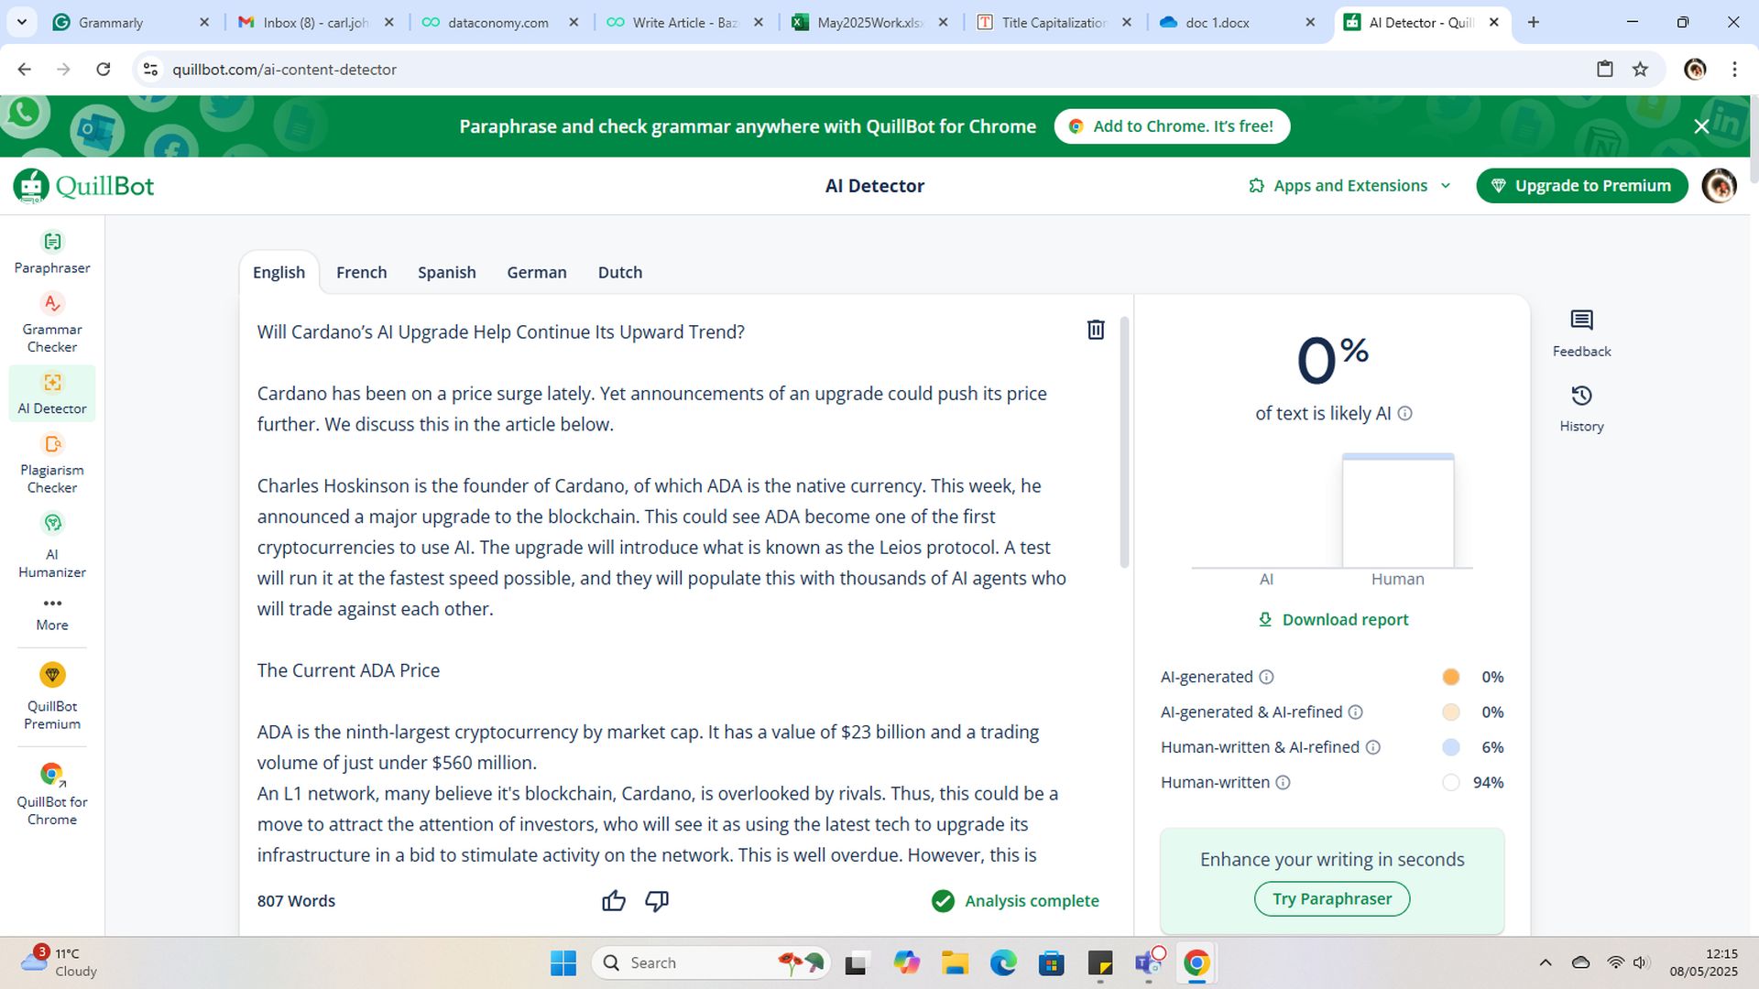Click the Human-written & AI-refined blue dot

tap(1450, 747)
